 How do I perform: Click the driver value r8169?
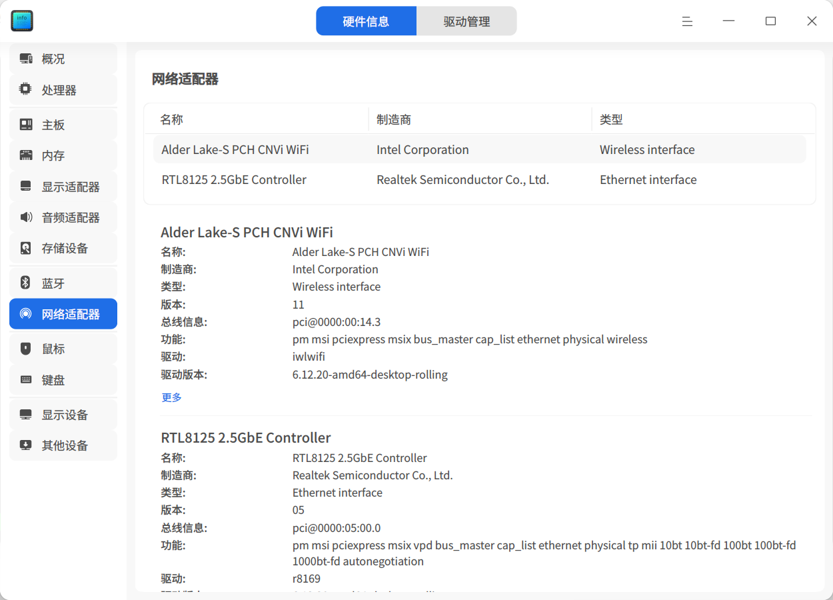coord(307,579)
